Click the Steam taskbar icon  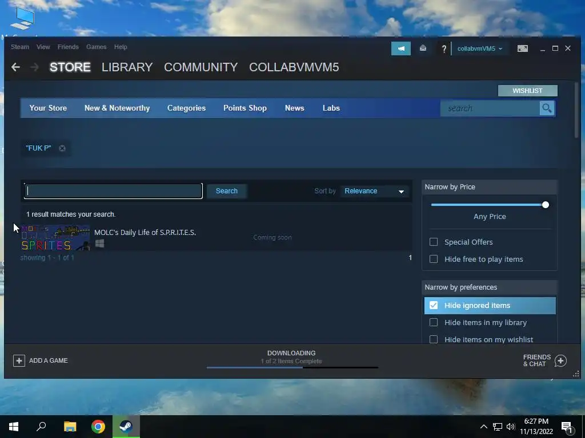click(126, 427)
